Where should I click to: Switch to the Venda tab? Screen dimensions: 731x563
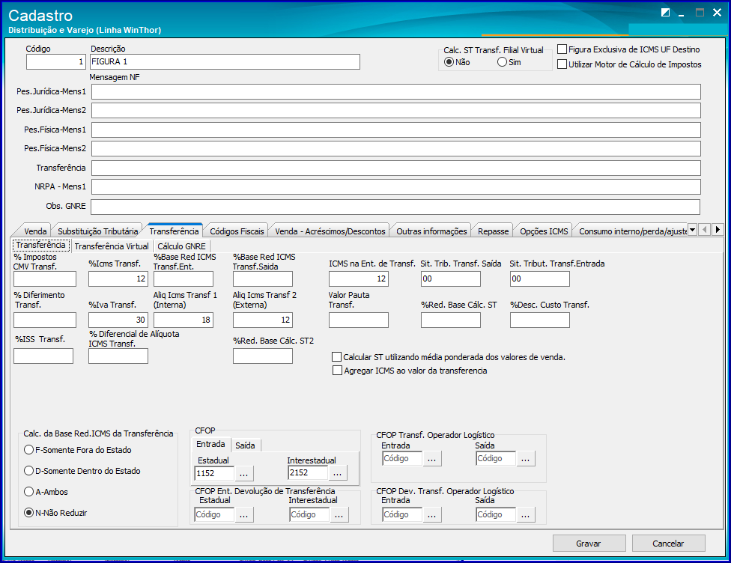35,231
